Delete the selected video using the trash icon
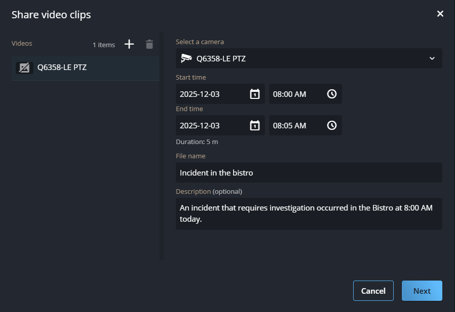 (x=149, y=44)
